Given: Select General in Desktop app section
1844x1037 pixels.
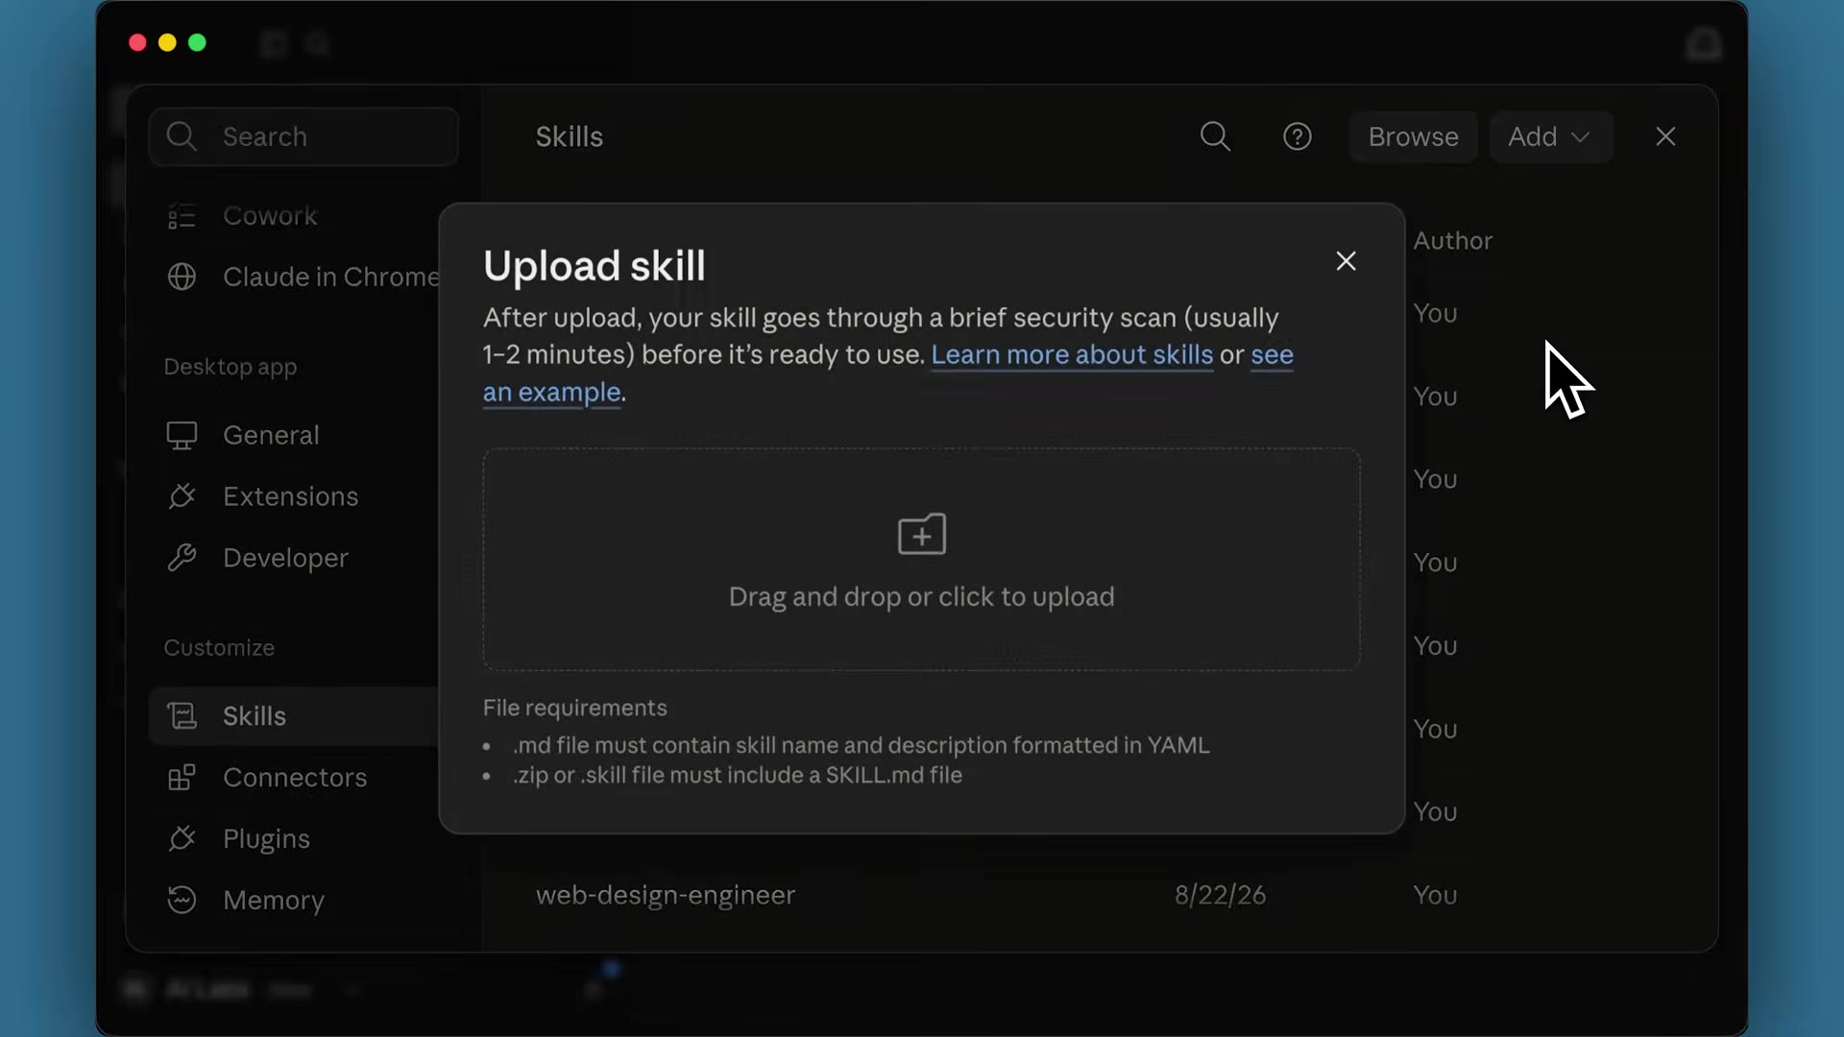Looking at the screenshot, I should coord(271,435).
